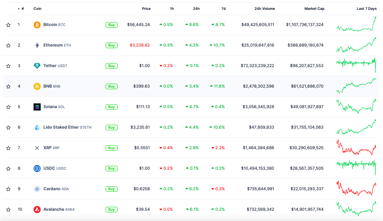The height and width of the screenshot is (221, 383).
Task: Click the Tether coin logo icon
Action: 37,66
